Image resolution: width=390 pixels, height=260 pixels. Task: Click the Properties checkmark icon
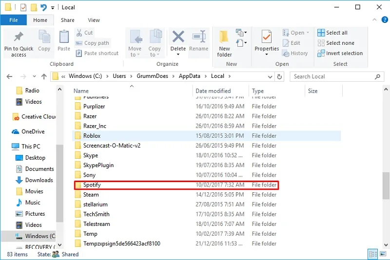tap(267, 37)
